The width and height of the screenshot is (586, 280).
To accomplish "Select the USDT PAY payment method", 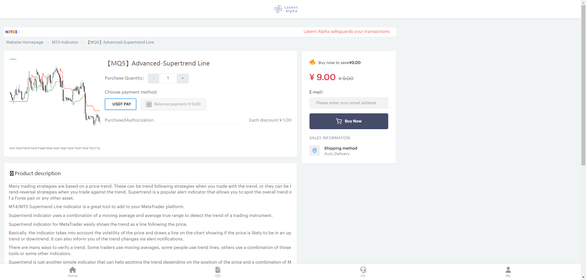I will pyautogui.click(x=121, y=104).
